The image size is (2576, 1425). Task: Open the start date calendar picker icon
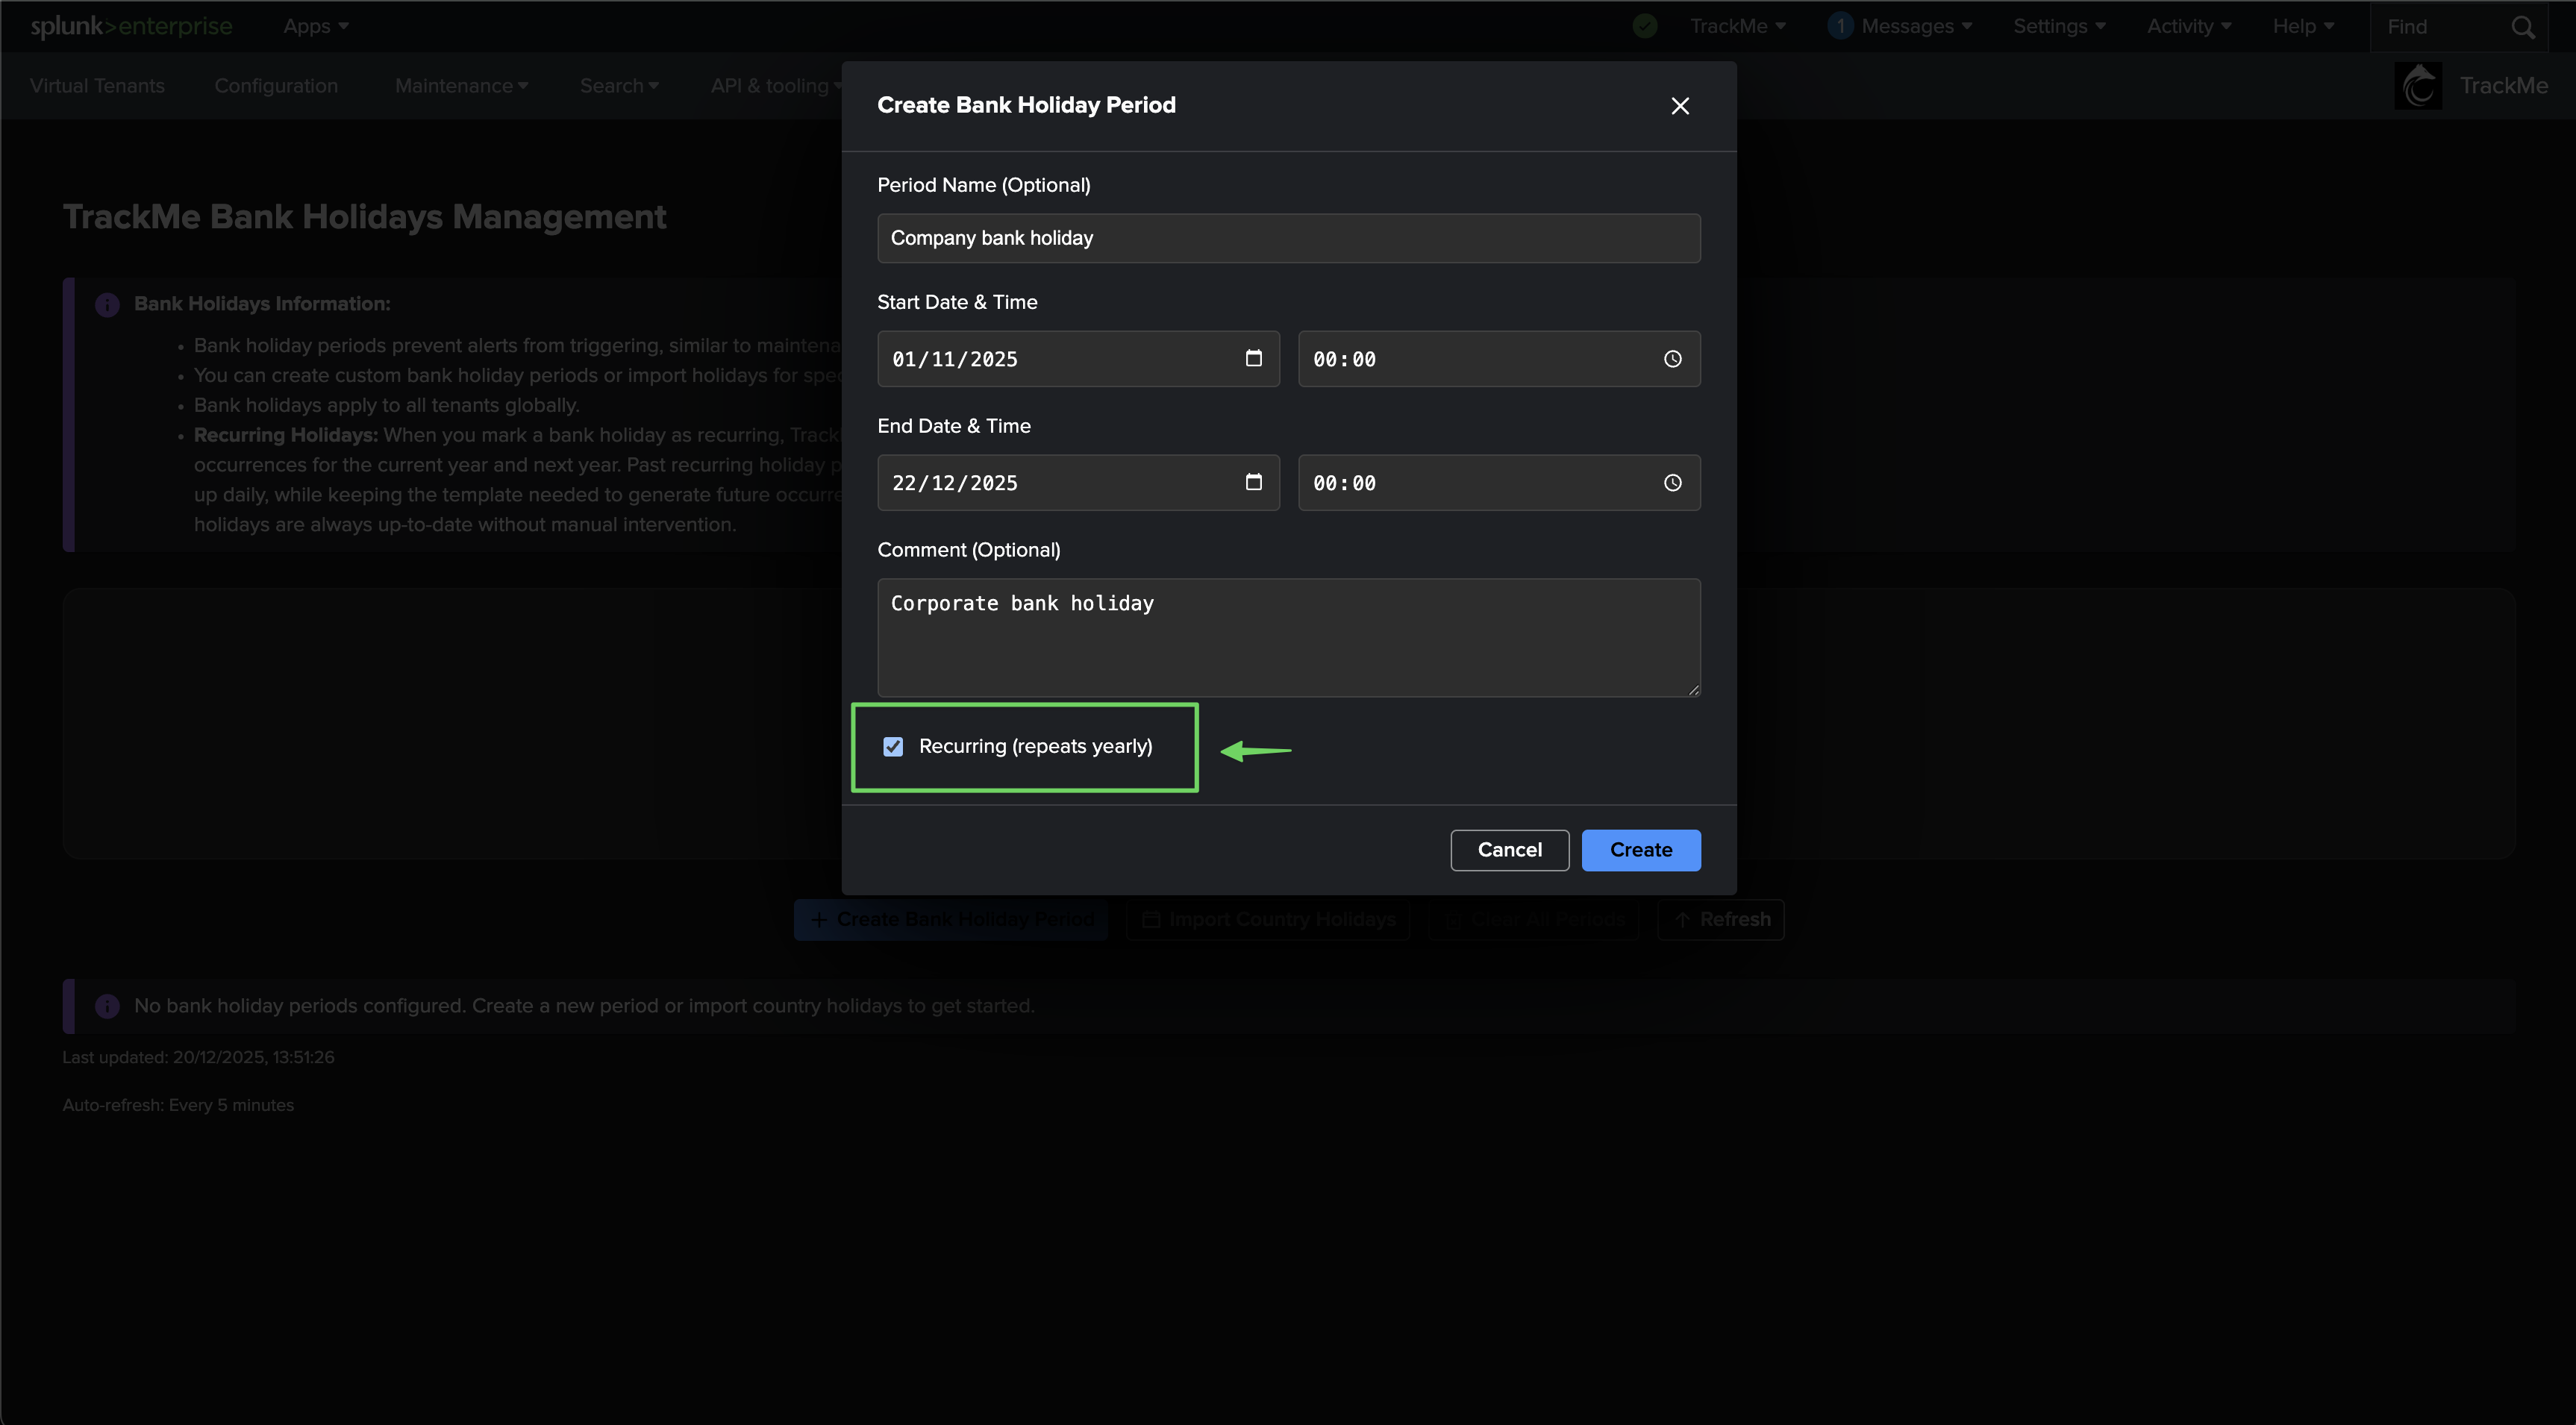coord(1253,358)
